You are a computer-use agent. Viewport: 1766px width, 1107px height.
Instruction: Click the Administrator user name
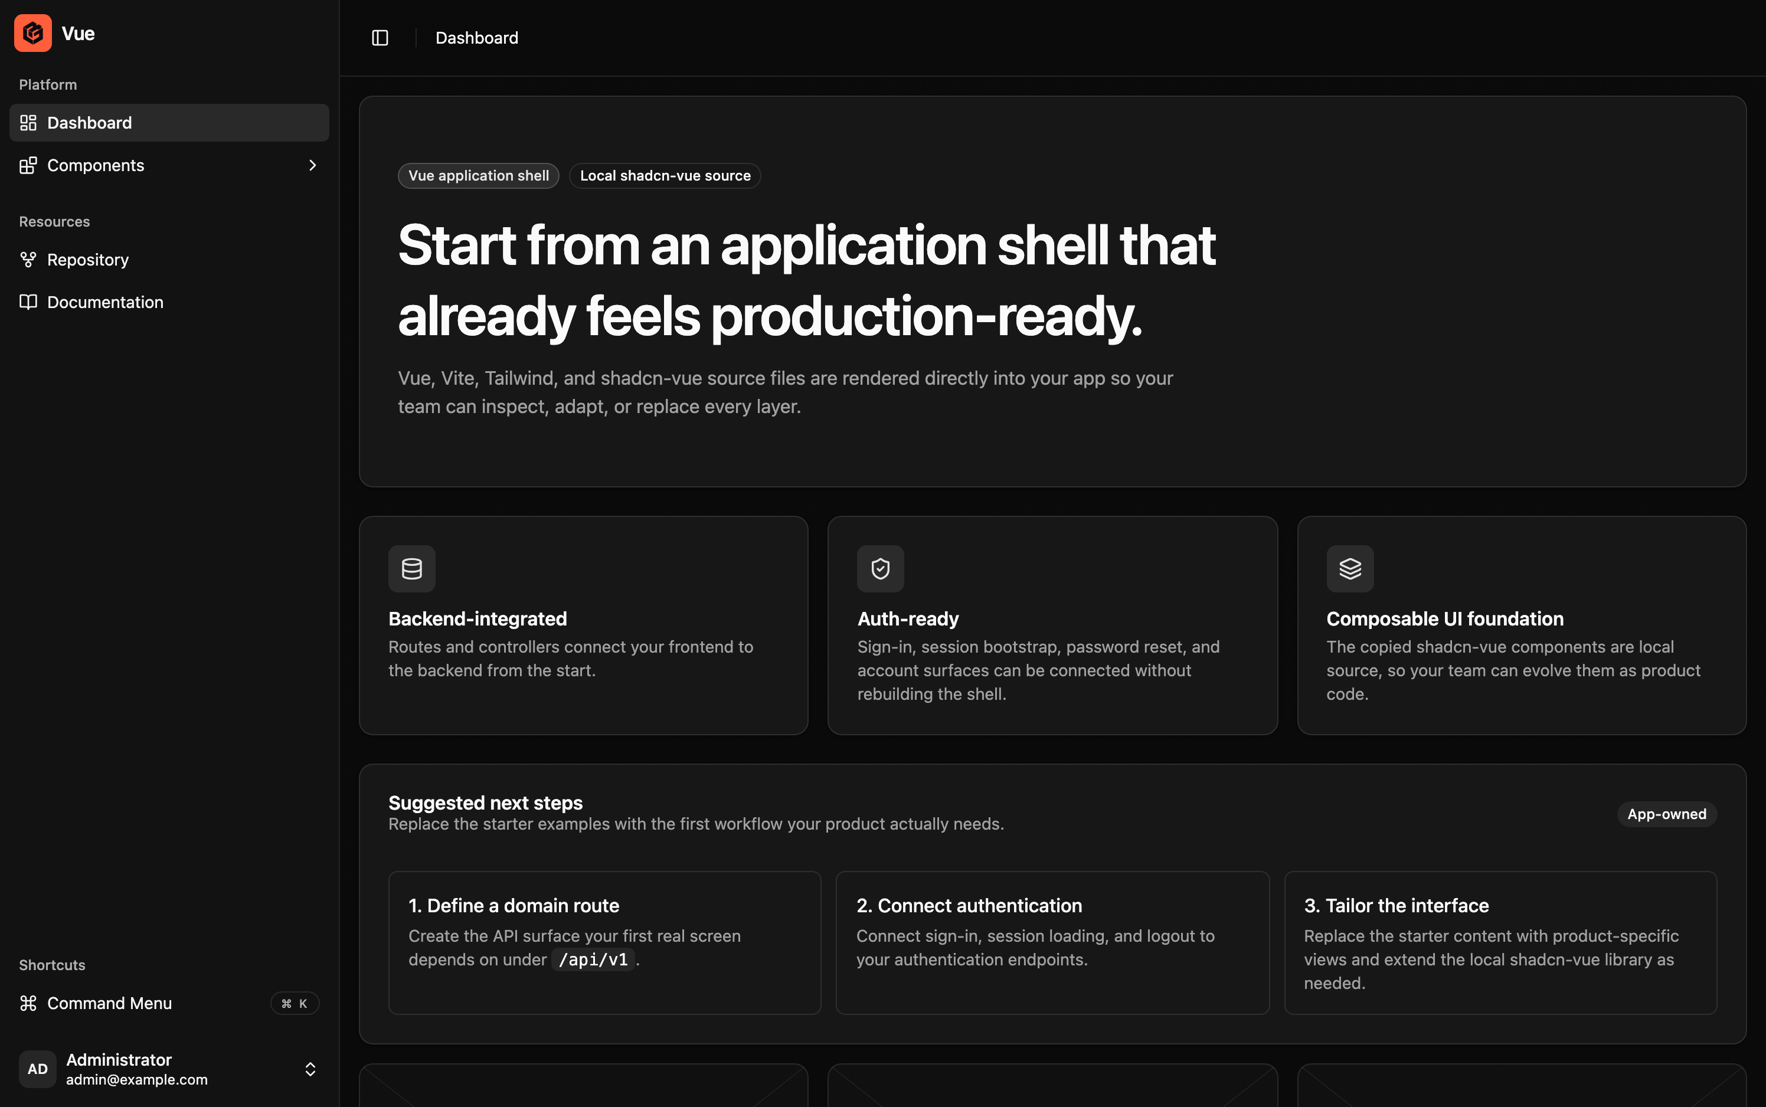coord(119,1059)
